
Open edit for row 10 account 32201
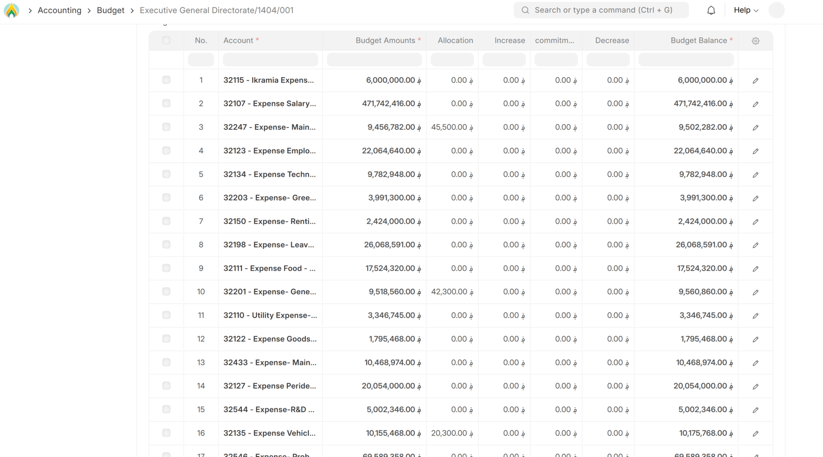click(755, 292)
